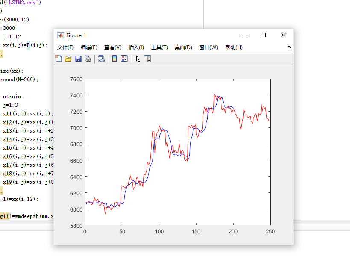Click the 250 x-axis tick label
Screen dimensions: 350x277
[x=270, y=231]
